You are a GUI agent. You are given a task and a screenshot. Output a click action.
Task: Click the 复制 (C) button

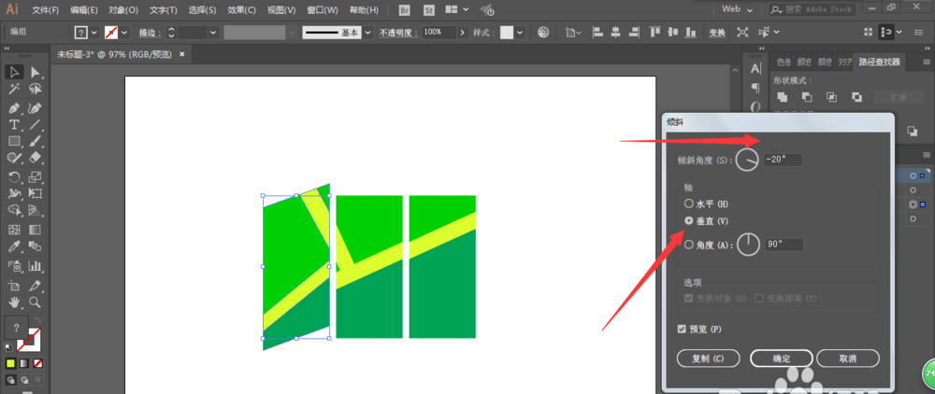709,359
